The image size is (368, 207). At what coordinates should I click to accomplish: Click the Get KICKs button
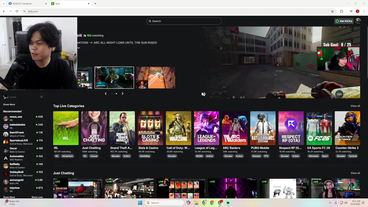tap(344, 21)
